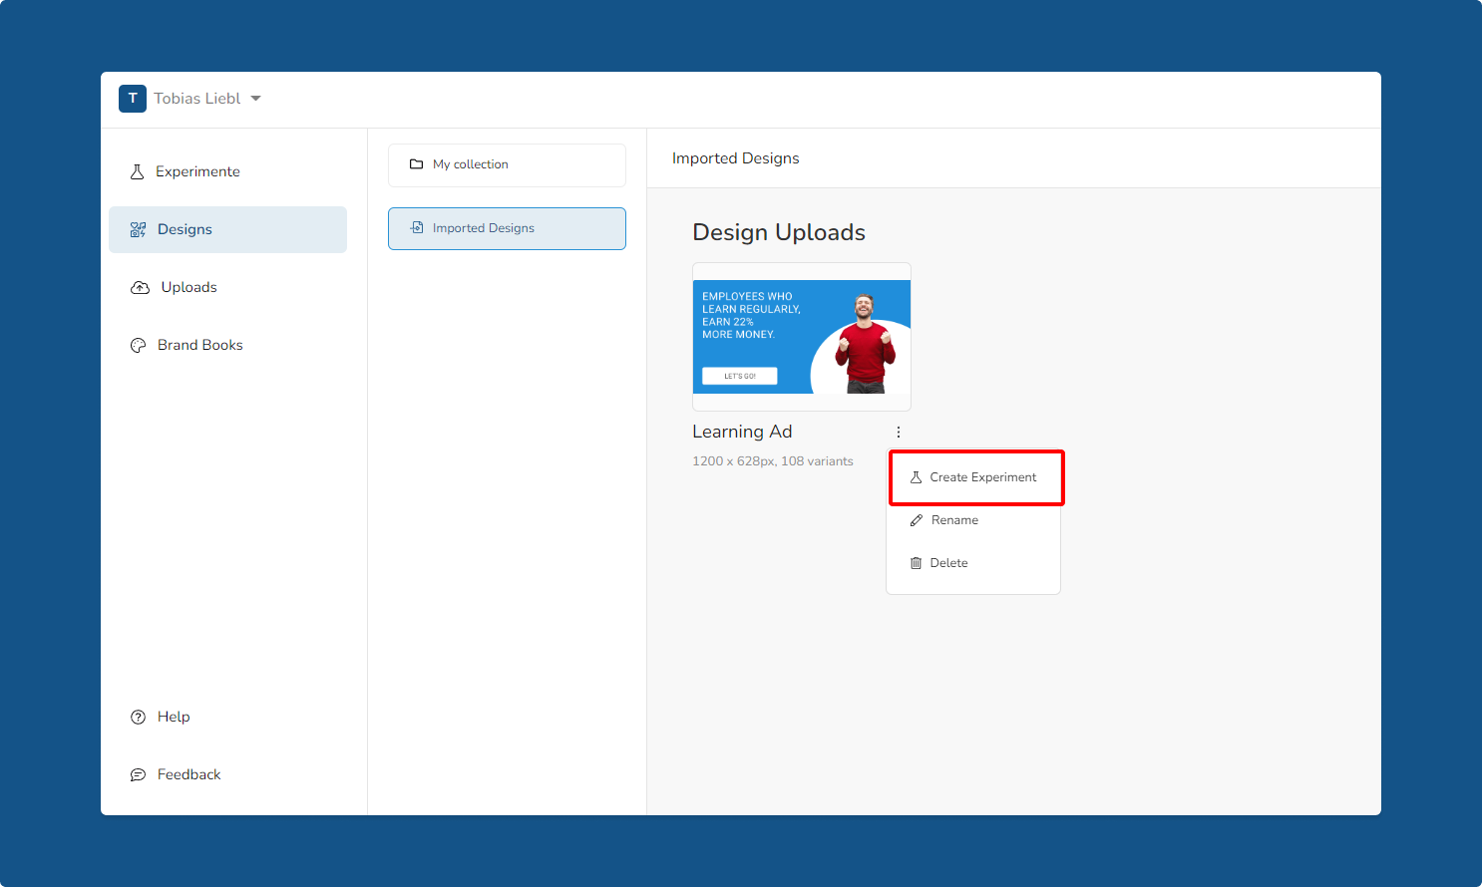
Task: Click the blue T avatar icon
Action: pos(133,99)
